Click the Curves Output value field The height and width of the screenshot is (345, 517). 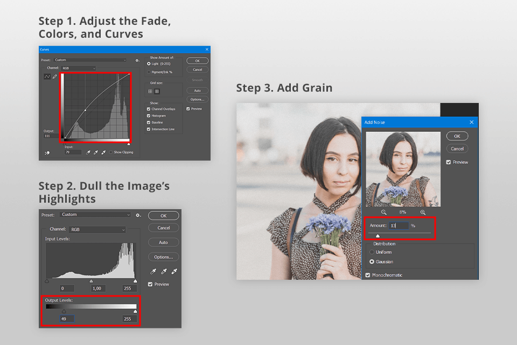(51, 136)
